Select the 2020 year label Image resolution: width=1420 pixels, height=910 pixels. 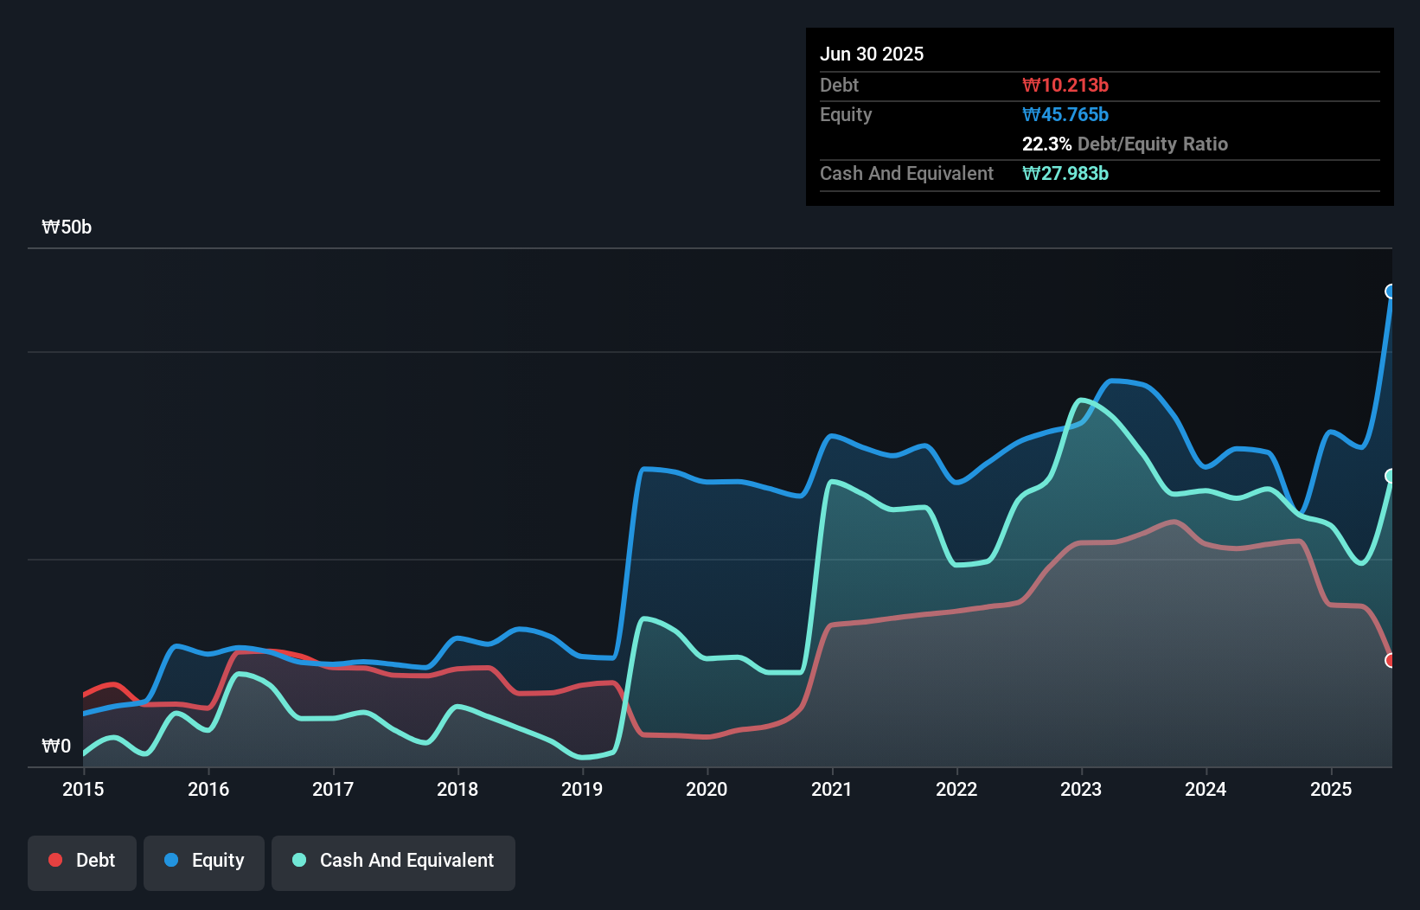(x=707, y=789)
